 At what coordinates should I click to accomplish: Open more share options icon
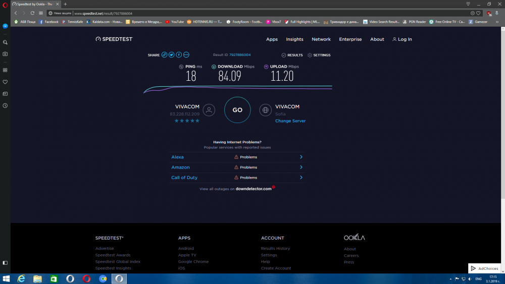pyautogui.click(x=186, y=54)
